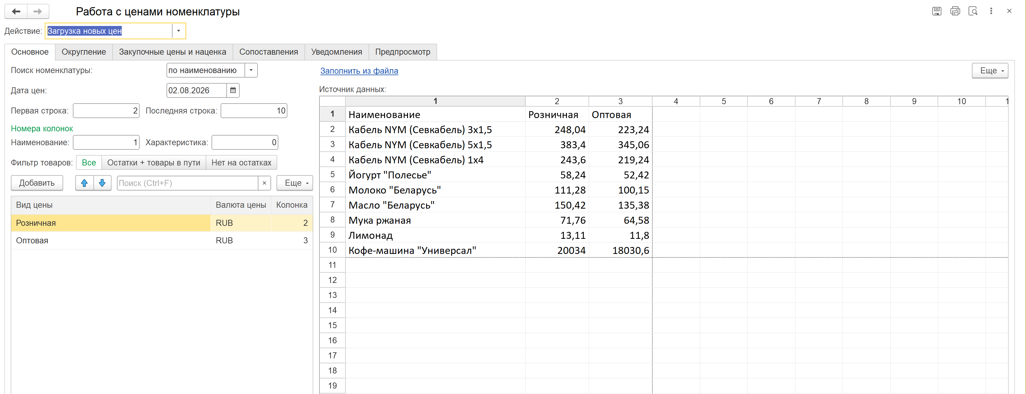The height and width of the screenshot is (394, 1026).
Task: Open print preview with the magnifier icon
Action: 973,11
